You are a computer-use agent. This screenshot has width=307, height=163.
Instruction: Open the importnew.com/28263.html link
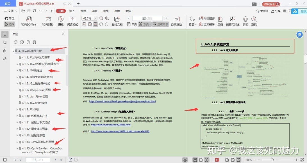(x=111, y=125)
